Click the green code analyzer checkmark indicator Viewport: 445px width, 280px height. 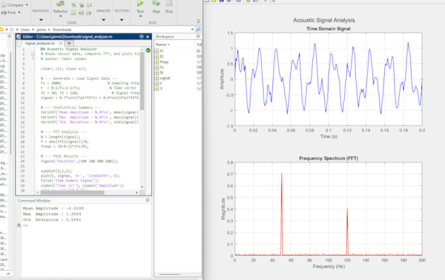pyautogui.click(x=148, y=50)
